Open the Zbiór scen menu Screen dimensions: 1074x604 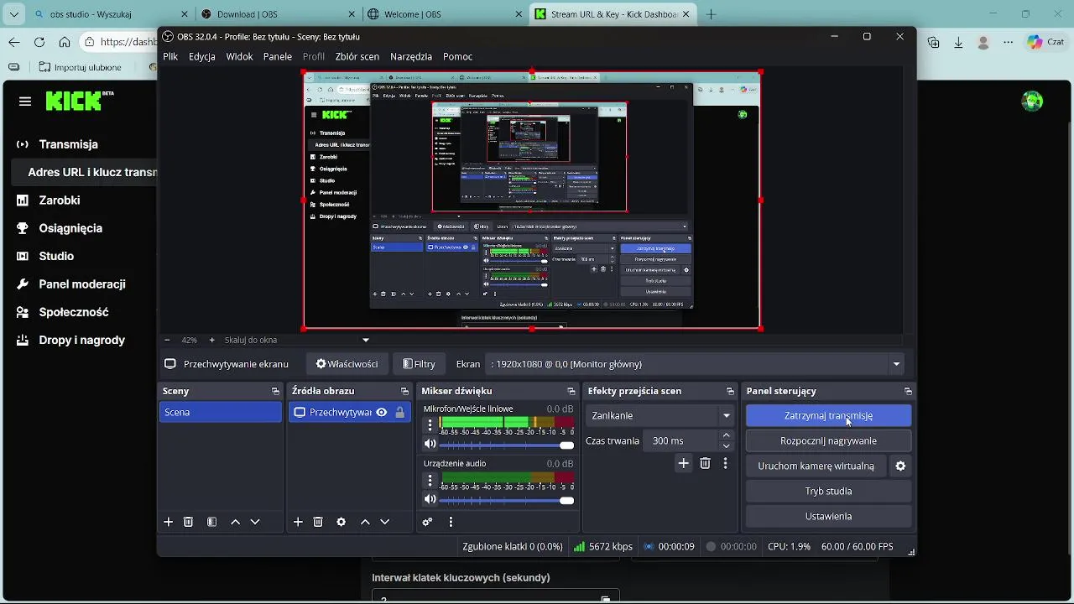(357, 56)
